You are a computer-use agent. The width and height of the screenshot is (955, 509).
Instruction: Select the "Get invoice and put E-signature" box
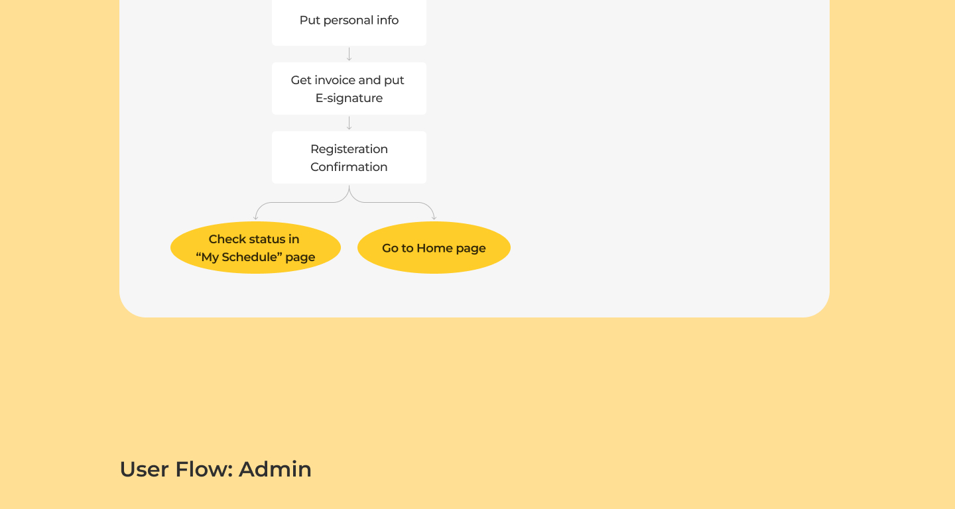349,89
